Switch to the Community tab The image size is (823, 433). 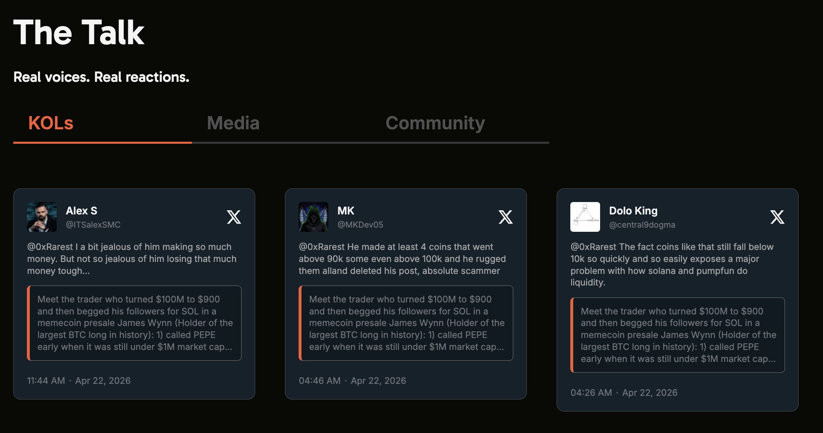[x=435, y=123]
